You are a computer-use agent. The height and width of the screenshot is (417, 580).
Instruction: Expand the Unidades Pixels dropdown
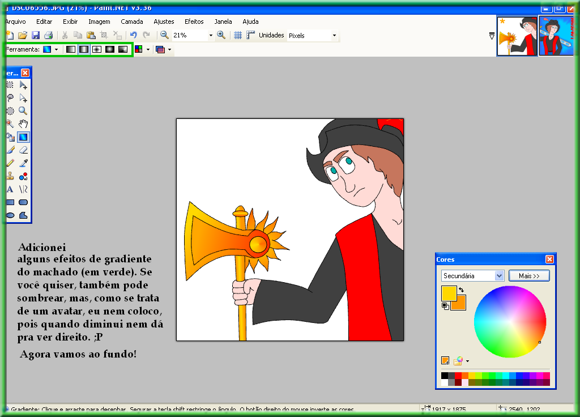[334, 35]
